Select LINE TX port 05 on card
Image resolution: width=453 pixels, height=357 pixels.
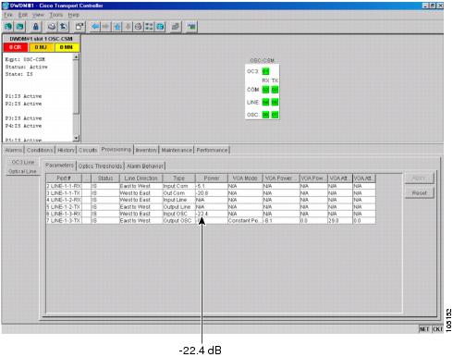[x=275, y=103]
